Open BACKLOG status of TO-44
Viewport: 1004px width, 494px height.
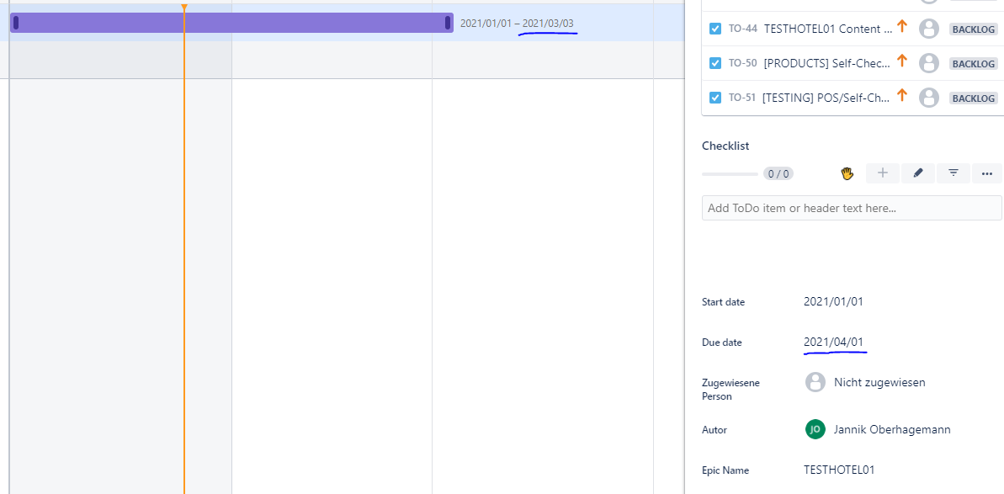click(x=973, y=29)
